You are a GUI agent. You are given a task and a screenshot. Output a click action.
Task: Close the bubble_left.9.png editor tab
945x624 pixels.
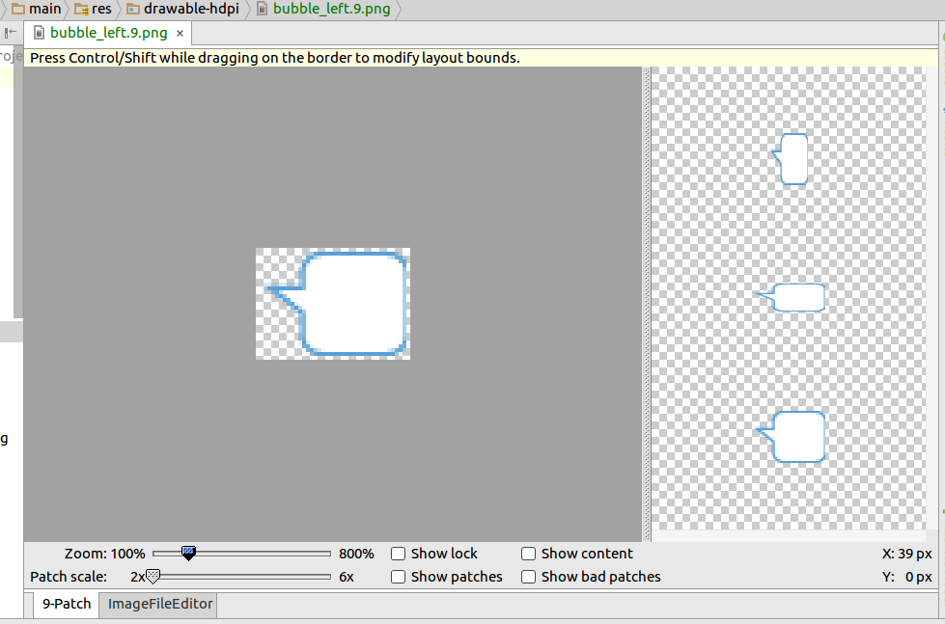click(x=180, y=33)
